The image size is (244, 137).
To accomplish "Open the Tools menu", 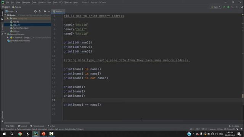I will [55, 2].
